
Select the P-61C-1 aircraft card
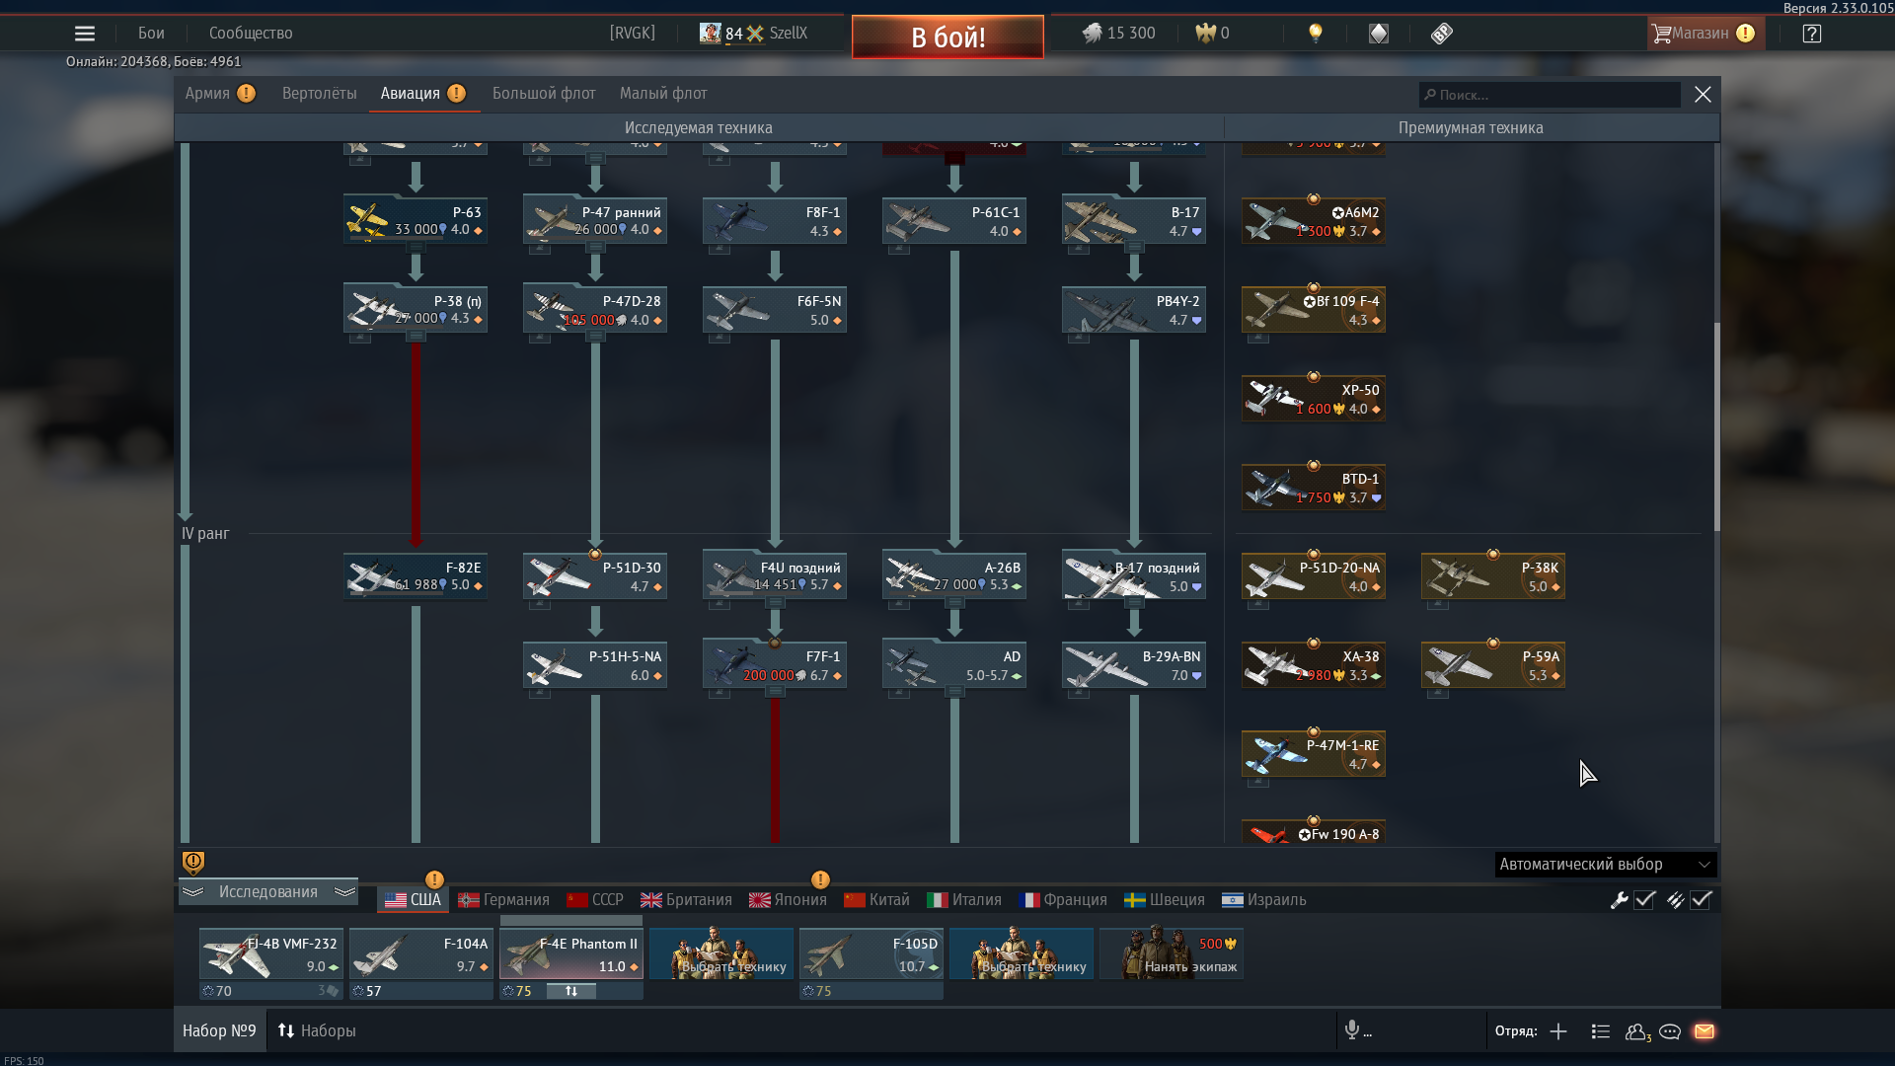[x=954, y=219]
